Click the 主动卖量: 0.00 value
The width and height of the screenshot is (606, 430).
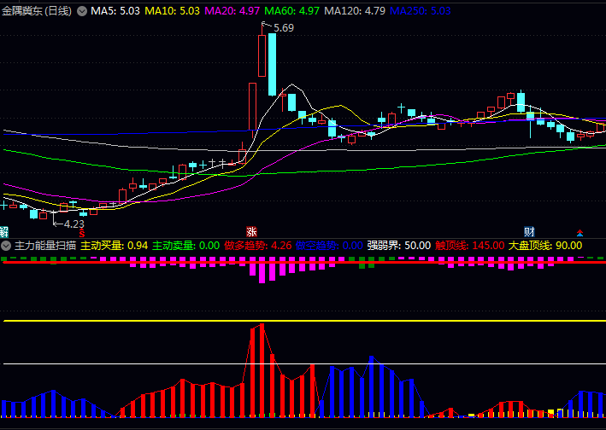pyautogui.click(x=185, y=245)
